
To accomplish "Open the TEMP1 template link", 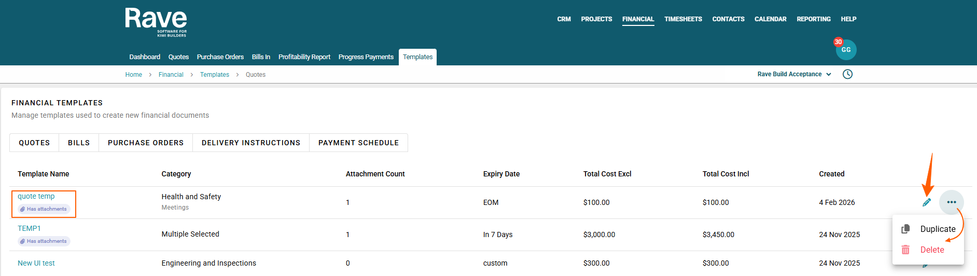I will [x=29, y=228].
